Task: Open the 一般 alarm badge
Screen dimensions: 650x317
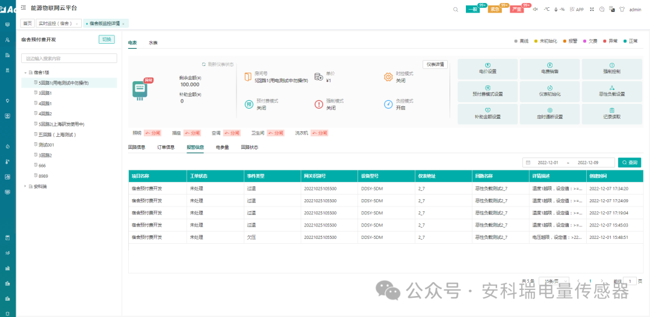Action: point(473,9)
